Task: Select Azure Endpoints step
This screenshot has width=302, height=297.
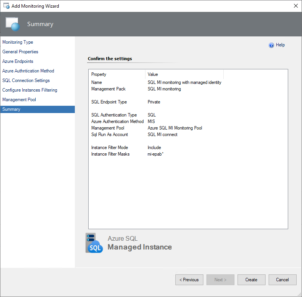Action: pyautogui.click(x=18, y=61)
